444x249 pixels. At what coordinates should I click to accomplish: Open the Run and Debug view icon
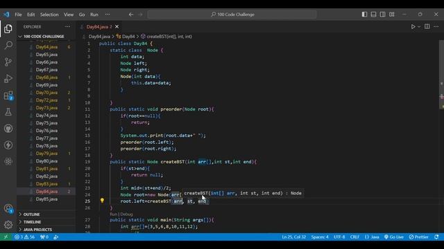(x=8, y=78)
